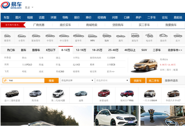Viewport: 185px width, 126px height.
Task: Click the 官网 link under 传祺GS4
Action: pos(162,70)
